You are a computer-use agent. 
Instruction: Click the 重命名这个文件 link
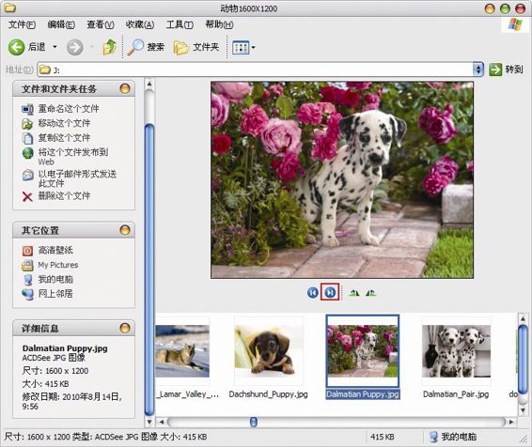[x=69, y=108]
